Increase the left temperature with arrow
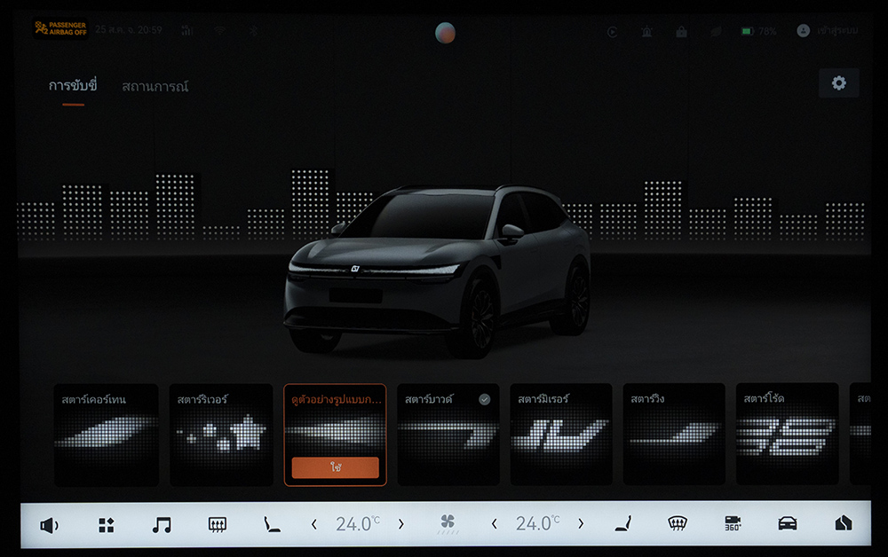Image resolution: width=888 pixels, height=557 pixels. 400,525
